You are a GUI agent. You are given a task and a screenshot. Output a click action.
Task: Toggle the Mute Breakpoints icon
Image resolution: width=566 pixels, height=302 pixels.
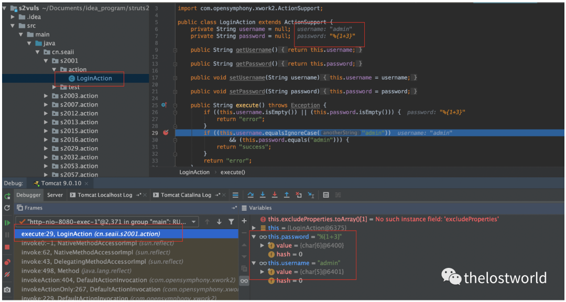(x=7, y=274)
